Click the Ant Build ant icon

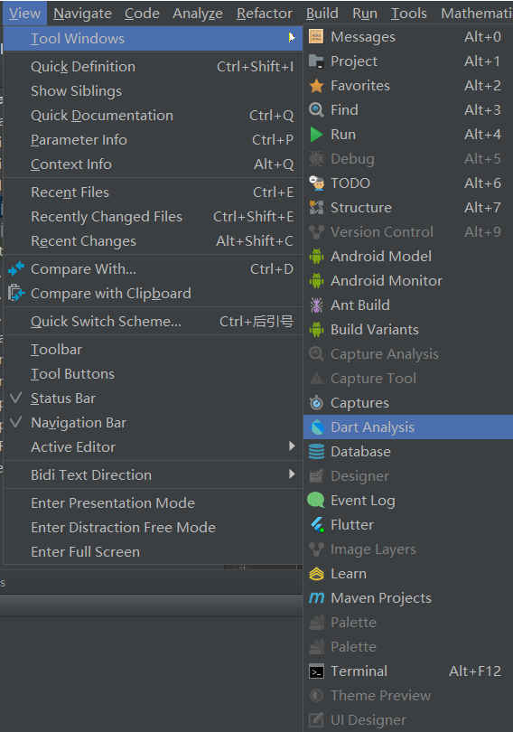(316, 305)
